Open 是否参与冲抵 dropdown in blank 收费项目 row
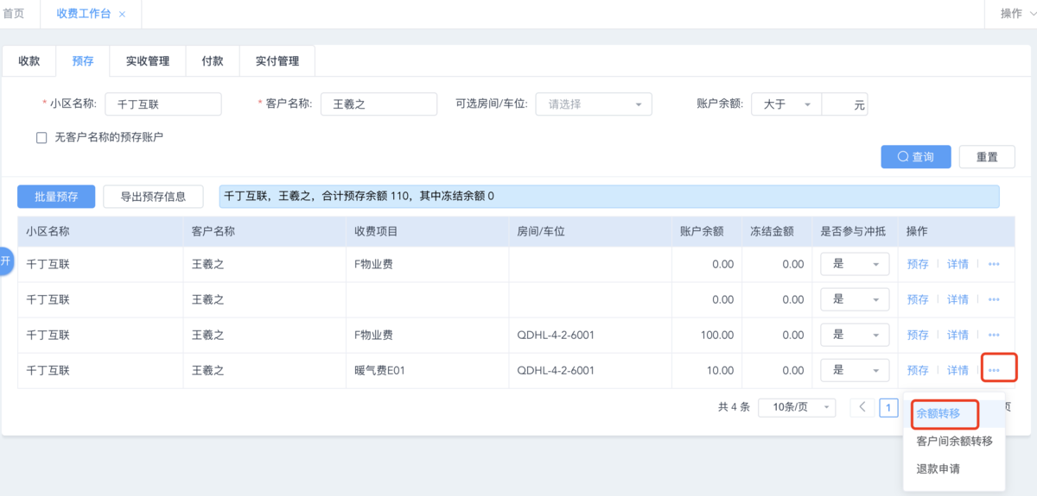 (x=855, y=299)
